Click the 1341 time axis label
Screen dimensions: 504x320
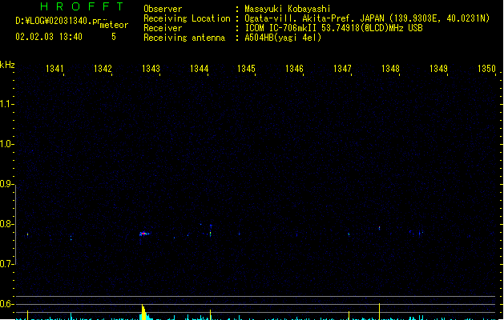[54, 69]
